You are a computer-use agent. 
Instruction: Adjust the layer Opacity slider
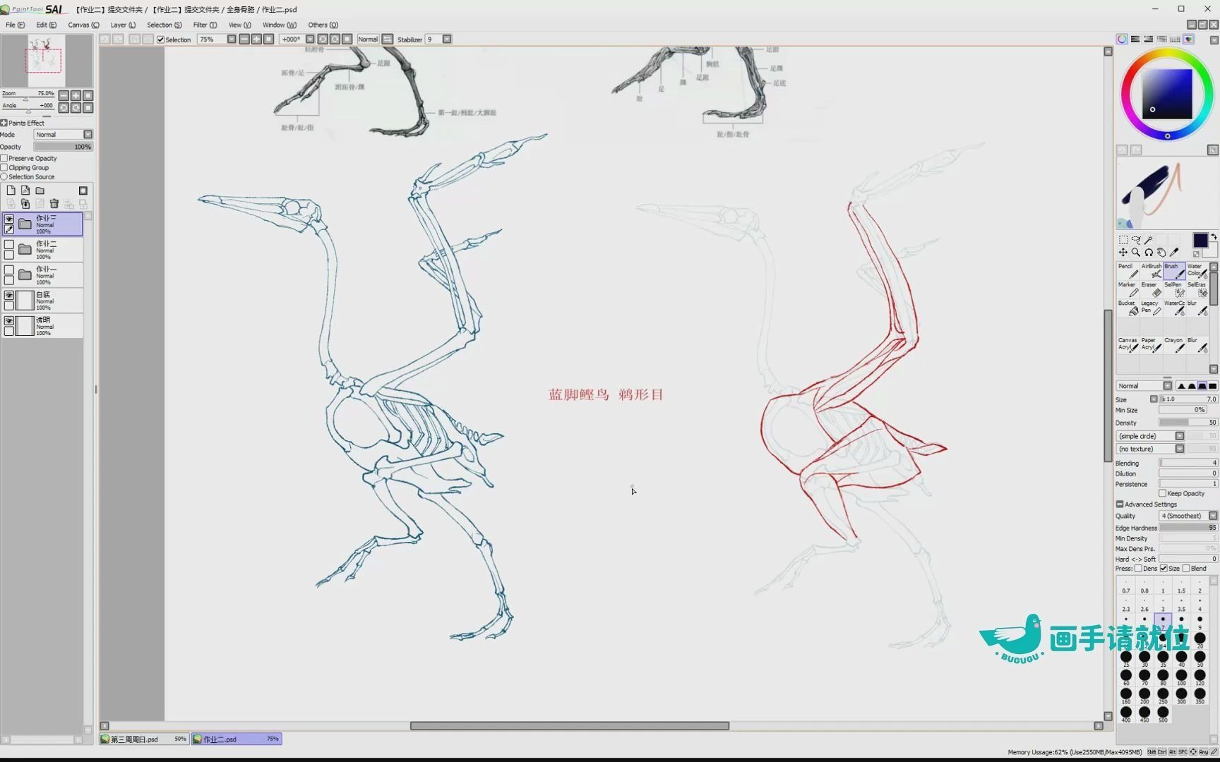pyautogui.click(x=63, y=147)
